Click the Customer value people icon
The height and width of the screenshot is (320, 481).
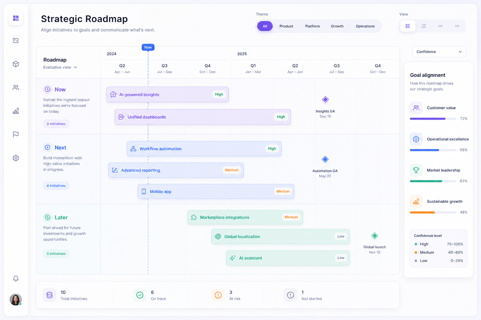coord(416,108)
